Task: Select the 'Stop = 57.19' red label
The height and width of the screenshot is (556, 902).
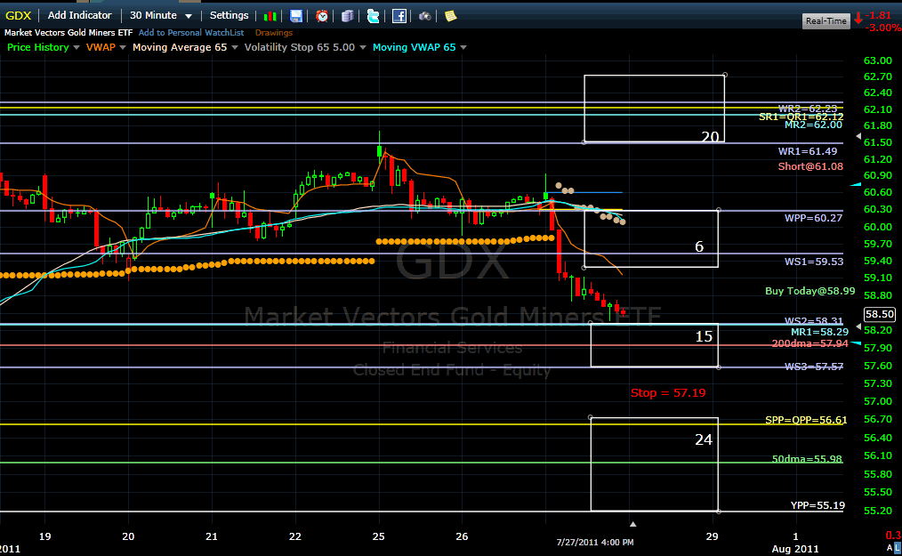Action: pyautogui.click(x=668, y=392)
